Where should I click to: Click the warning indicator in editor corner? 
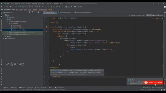(x=157, y=18)
